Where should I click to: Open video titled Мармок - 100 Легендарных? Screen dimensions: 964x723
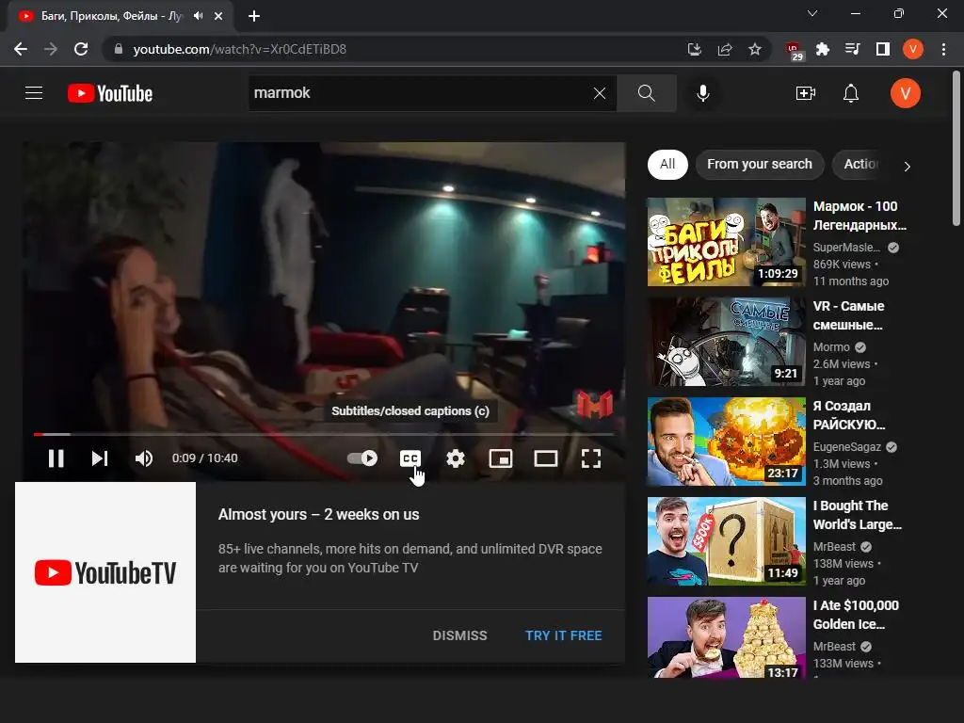pos(860,216)
